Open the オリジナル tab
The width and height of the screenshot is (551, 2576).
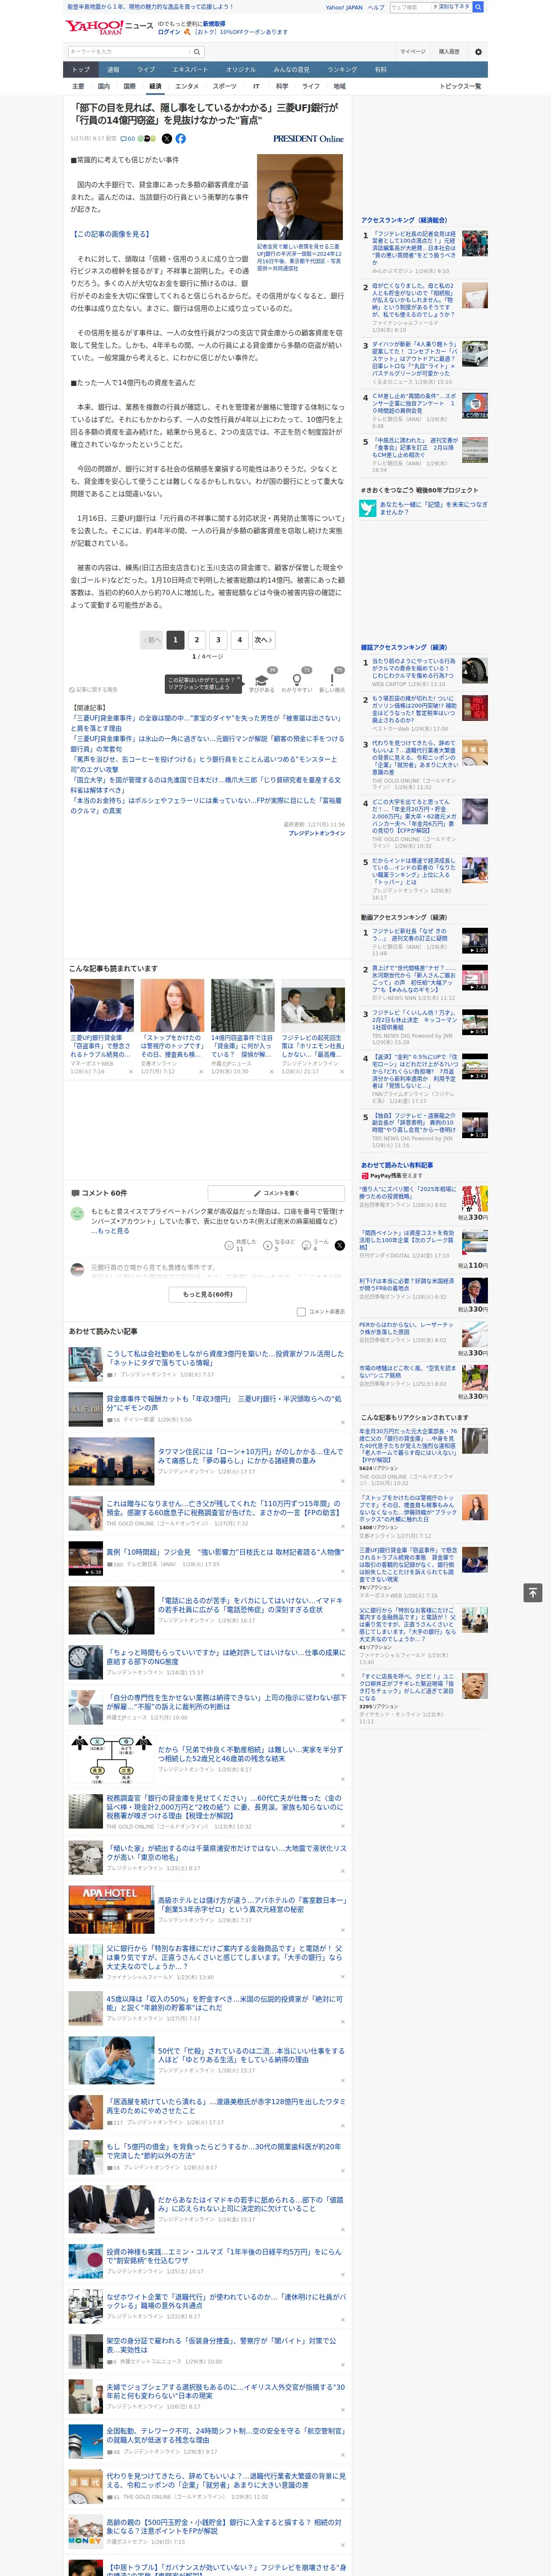tap(241, 69)
